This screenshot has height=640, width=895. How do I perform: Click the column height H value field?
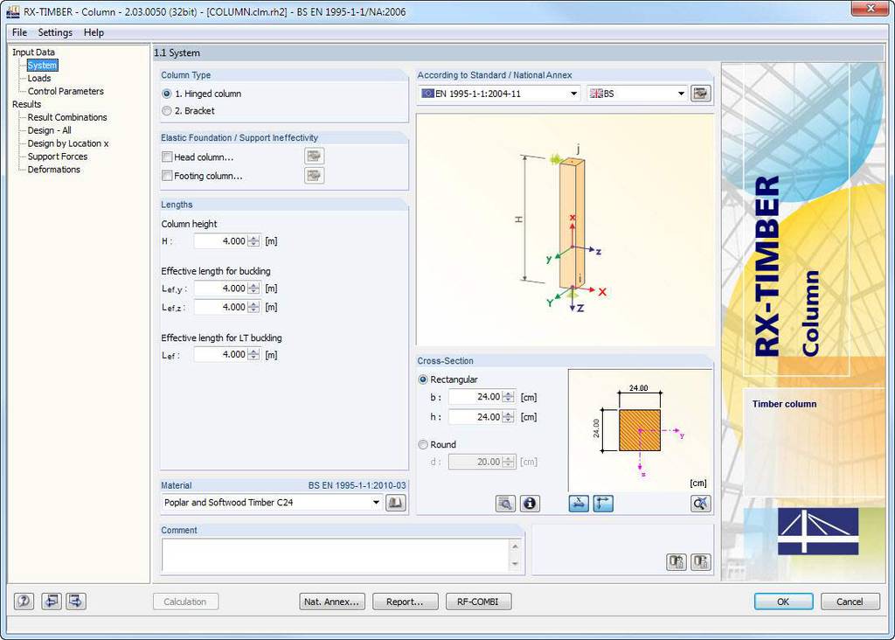point(220,241)
